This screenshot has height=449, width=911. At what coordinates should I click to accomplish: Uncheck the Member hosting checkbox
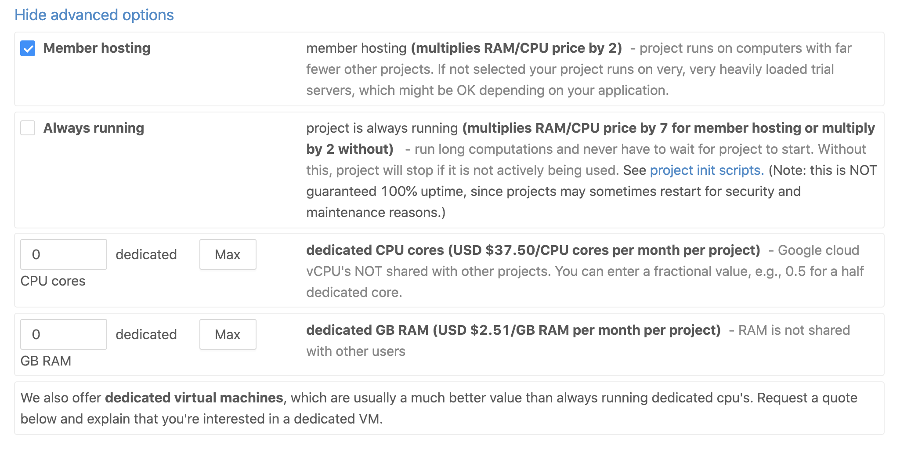coord(28,48)
